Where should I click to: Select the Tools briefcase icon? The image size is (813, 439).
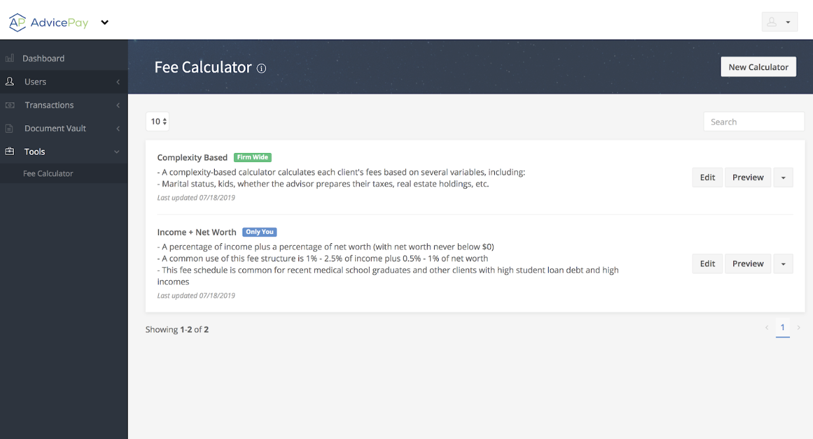[9, 151]
